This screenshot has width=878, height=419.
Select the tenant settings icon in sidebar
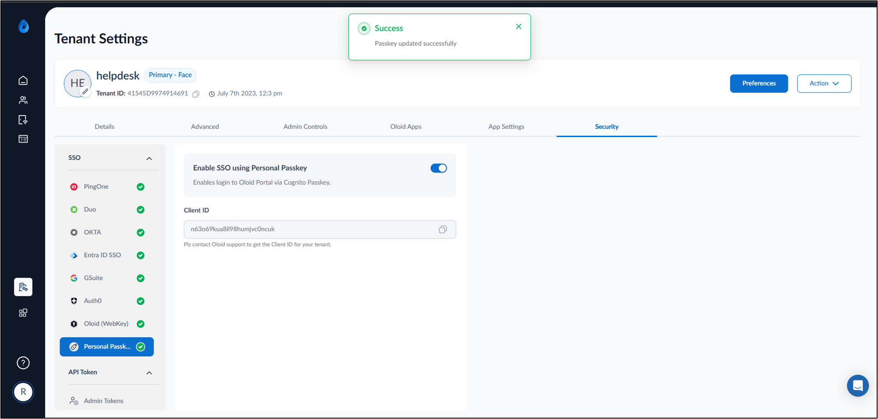click(x=23, y=287)
